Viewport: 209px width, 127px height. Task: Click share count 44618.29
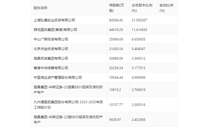pos(116,30)
